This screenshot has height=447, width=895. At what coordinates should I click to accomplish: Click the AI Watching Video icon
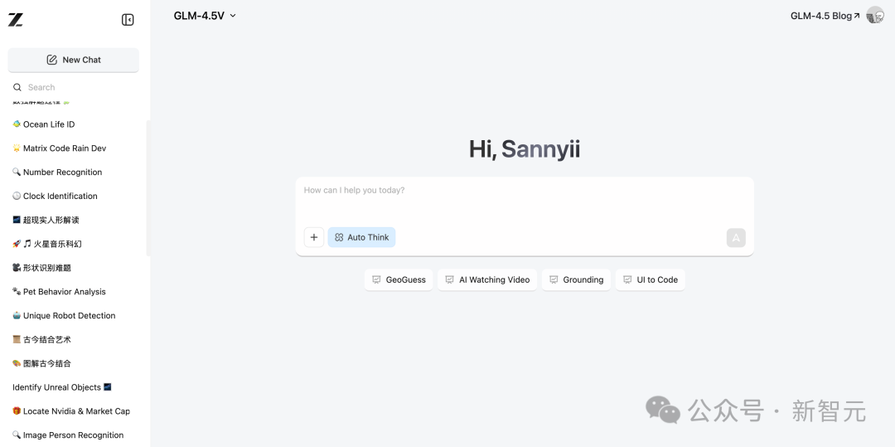coord(450,279)
